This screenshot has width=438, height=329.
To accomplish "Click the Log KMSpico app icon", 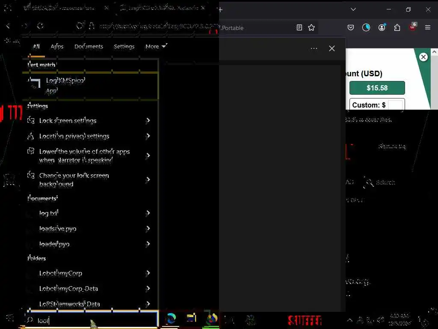I will tap(35, 83).
